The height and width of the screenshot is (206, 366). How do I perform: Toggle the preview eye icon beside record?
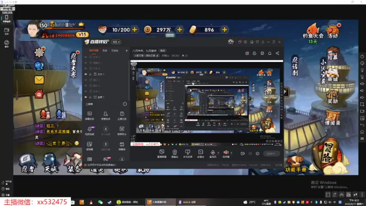[x=250, y=153]
